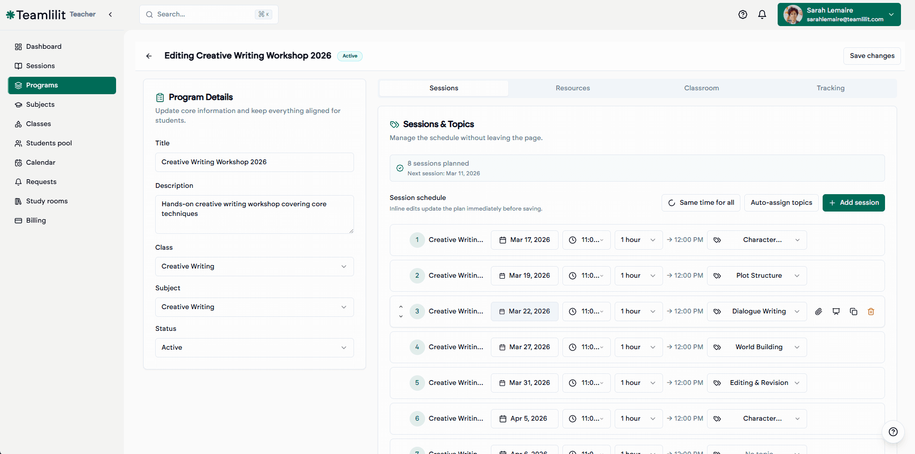Click the Add session button
Image resolution: width=915 pixels, height=454 pixels.
pyautogui.click(x=854, y=202)
